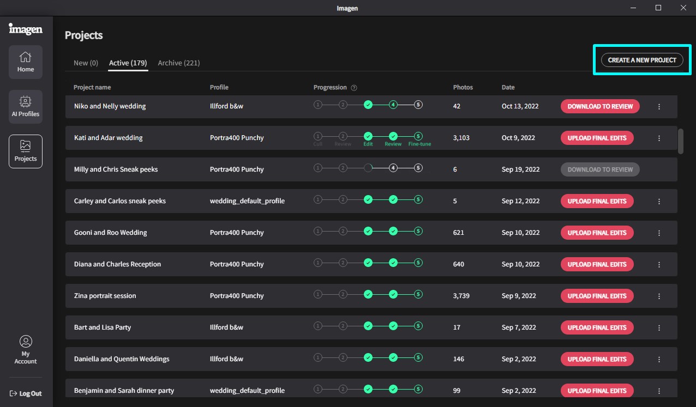Click Upload Final Edits for Diana and Charles Reception
Screen dimensions: 696x407
coord(597,264)
